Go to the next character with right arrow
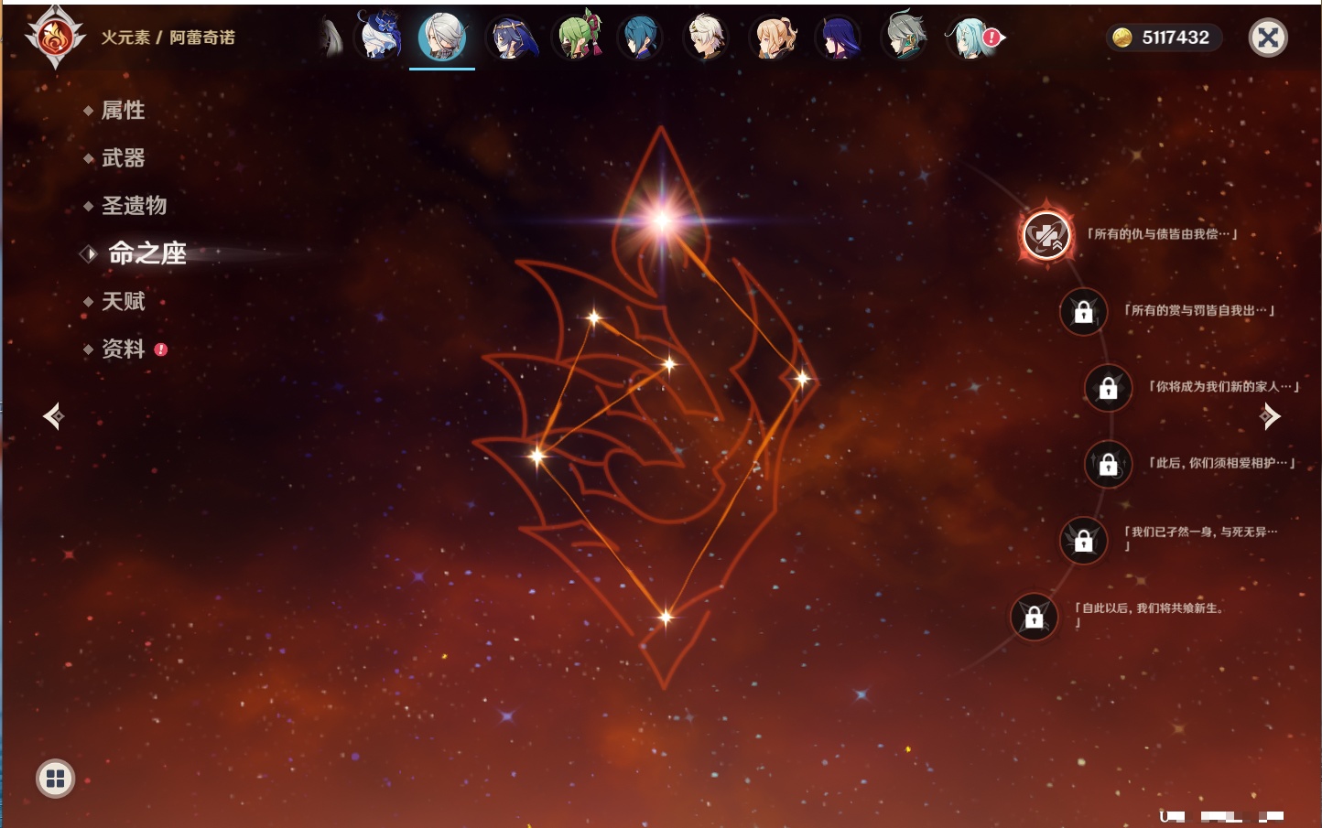 point(1270,416)
